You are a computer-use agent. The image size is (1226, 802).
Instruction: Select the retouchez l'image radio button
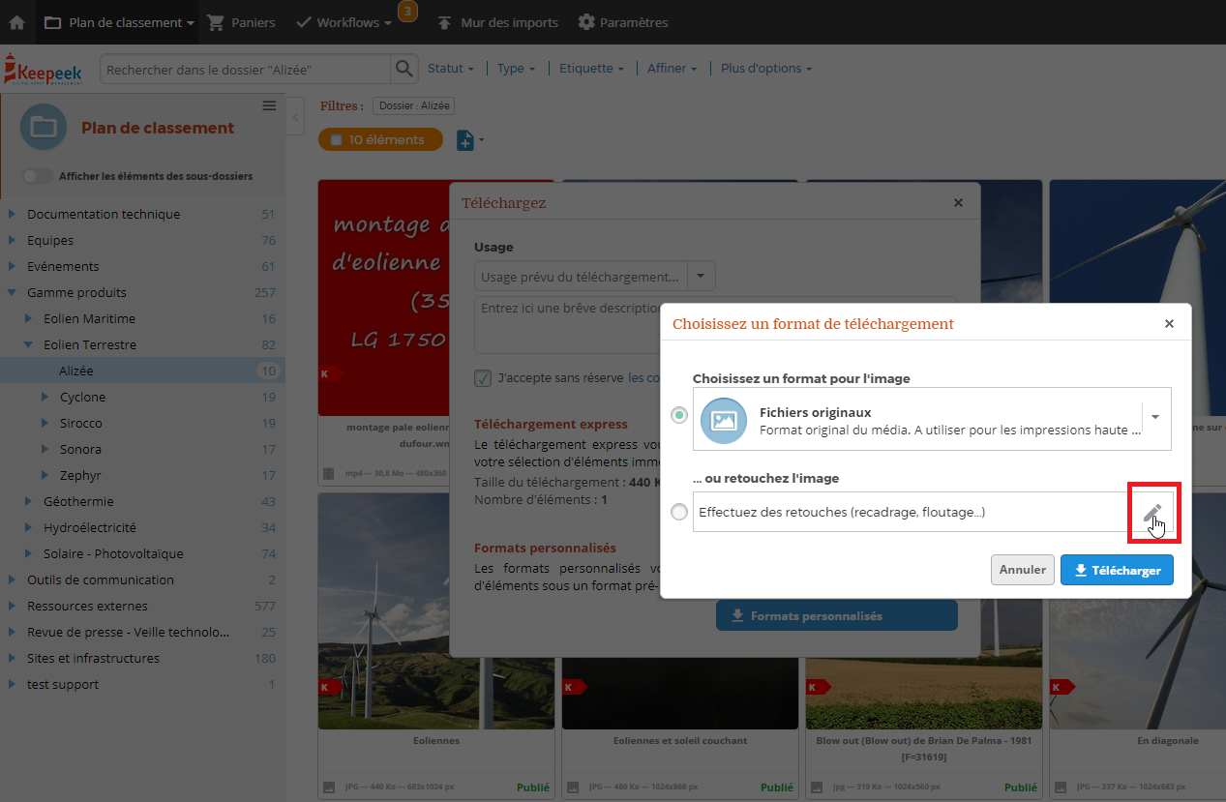tap(679, 513)
